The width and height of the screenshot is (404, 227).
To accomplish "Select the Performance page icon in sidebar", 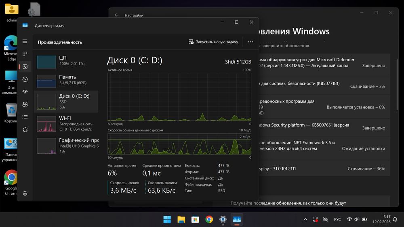I will [25, 67].
